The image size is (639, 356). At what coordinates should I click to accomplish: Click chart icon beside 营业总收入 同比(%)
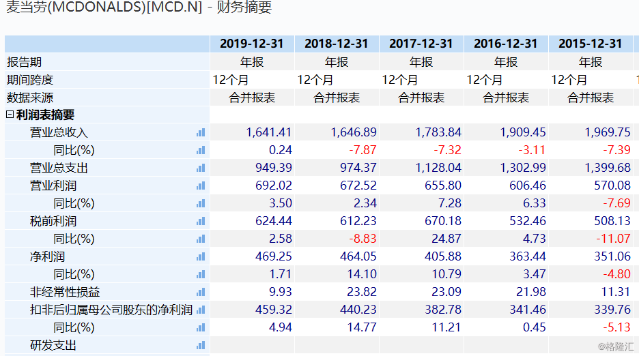[x=201, y=150]
